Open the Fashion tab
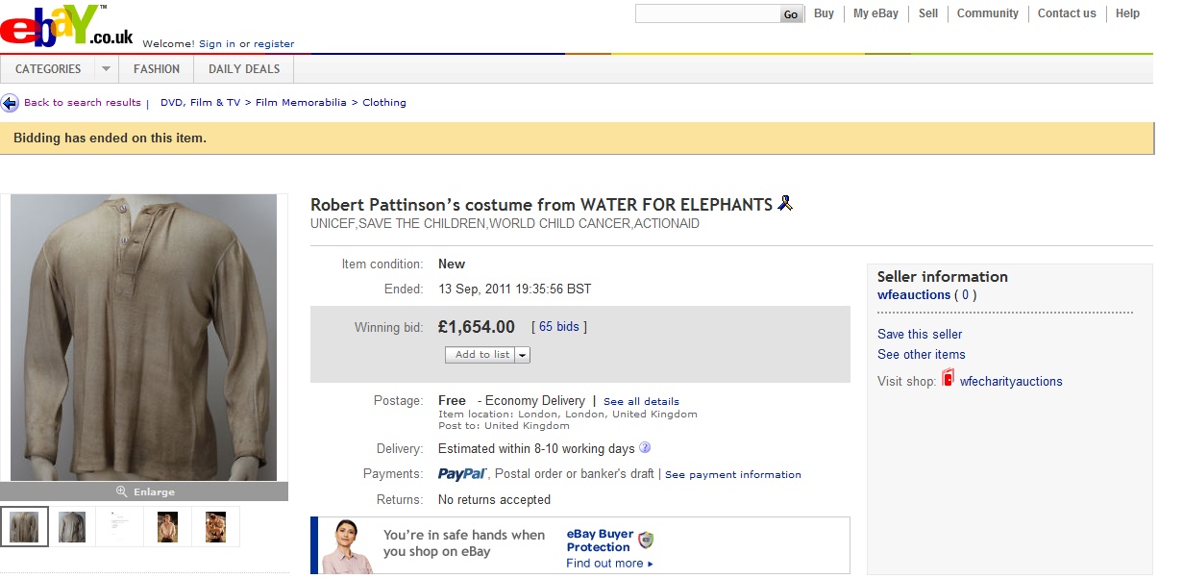The height and width of the screenshot is (579, 1183). tap(157, 69)
